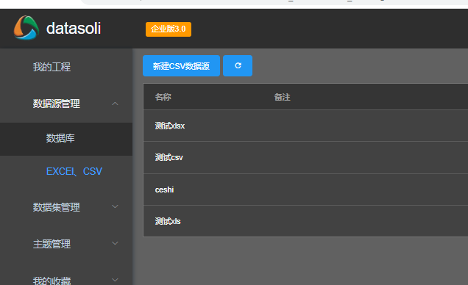
Task: Select 数据源管理 menu label
Action: (57, 104)
